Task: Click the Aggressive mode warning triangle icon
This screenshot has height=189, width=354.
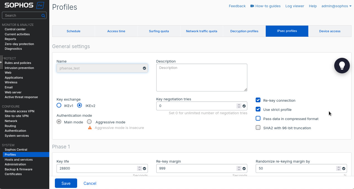Action: (x=90, y=128)
